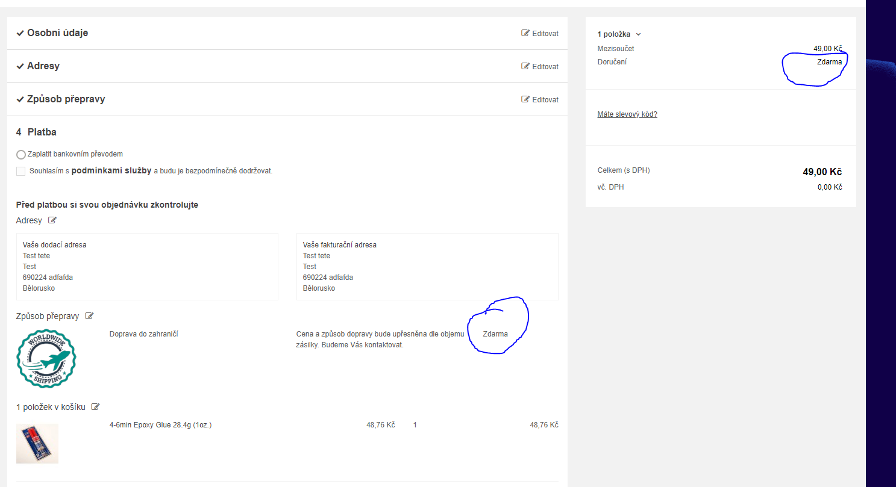Click the cart row total '48,76 Kč' after quantity
Image resolution: width=896 pixels, height=487 pixels.
point(544,425)
